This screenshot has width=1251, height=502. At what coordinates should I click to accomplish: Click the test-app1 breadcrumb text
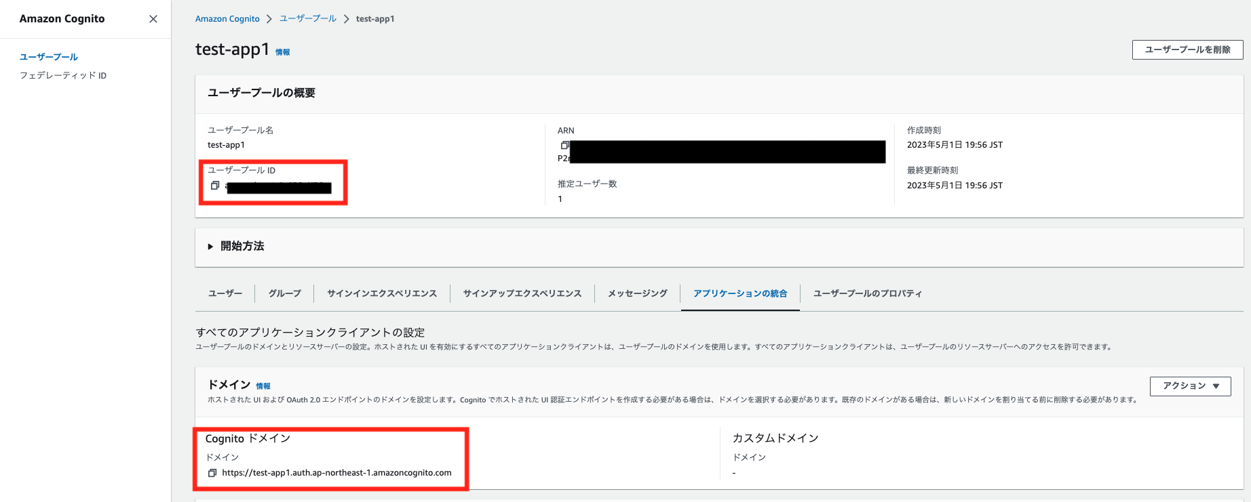pyautogui.click(x=375, y=19)
